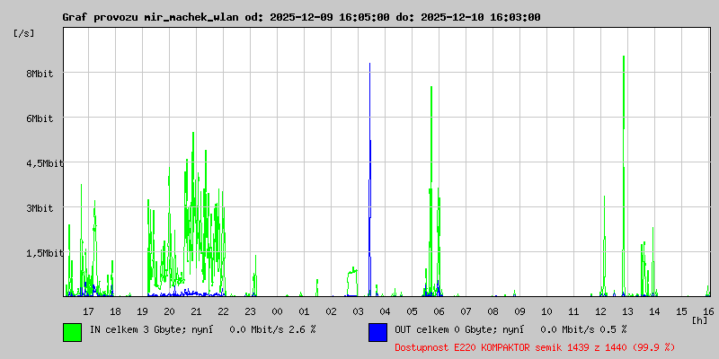Click the '09' hour tick label

(x=519, y=311)
